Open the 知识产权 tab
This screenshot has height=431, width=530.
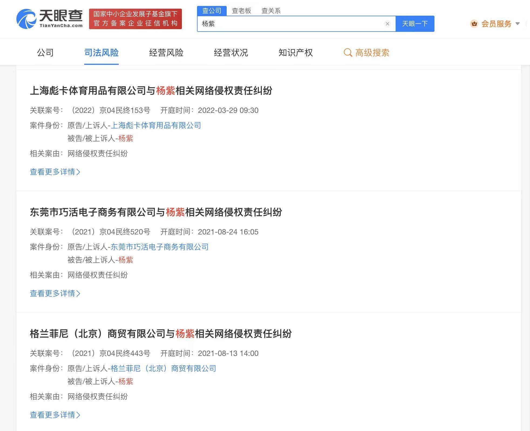coord(295,53)
